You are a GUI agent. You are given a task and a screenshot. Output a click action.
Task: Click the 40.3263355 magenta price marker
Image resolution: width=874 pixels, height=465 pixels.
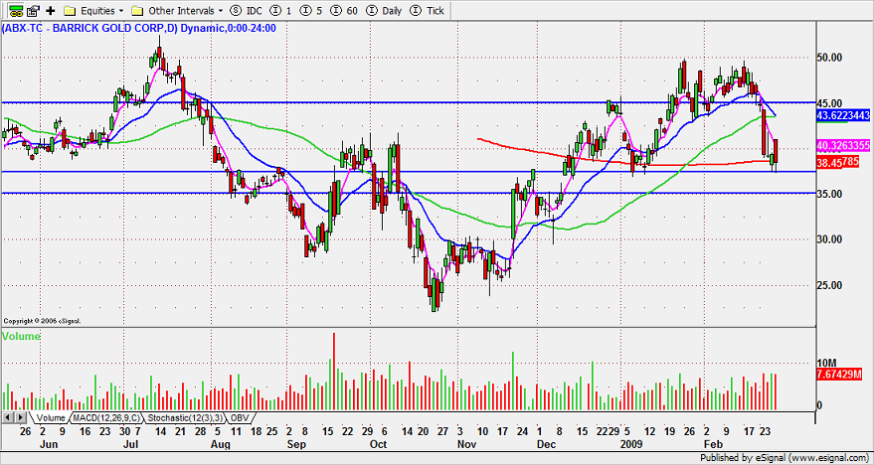tap(842, 145)
